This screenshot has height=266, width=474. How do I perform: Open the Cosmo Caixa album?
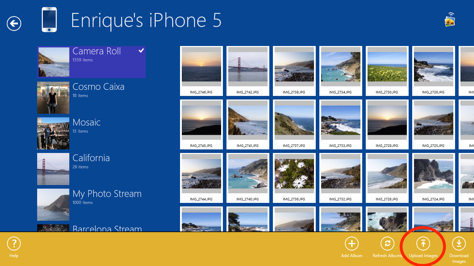point(91,98)
